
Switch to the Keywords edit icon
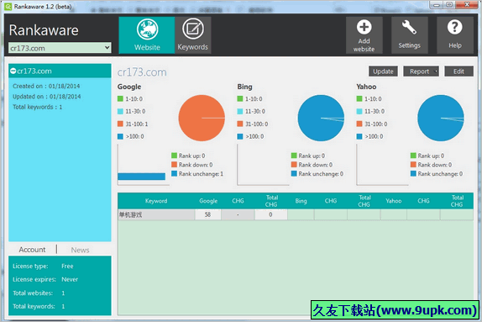pos(193,29)
